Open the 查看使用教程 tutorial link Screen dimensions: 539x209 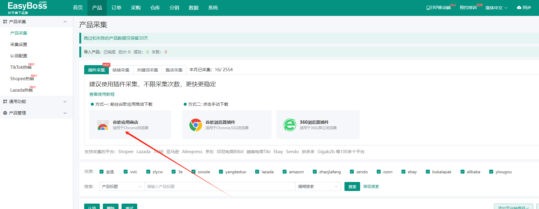[102, 94]
